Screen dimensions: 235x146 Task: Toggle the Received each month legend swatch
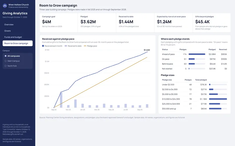click(x=43, y=46)
